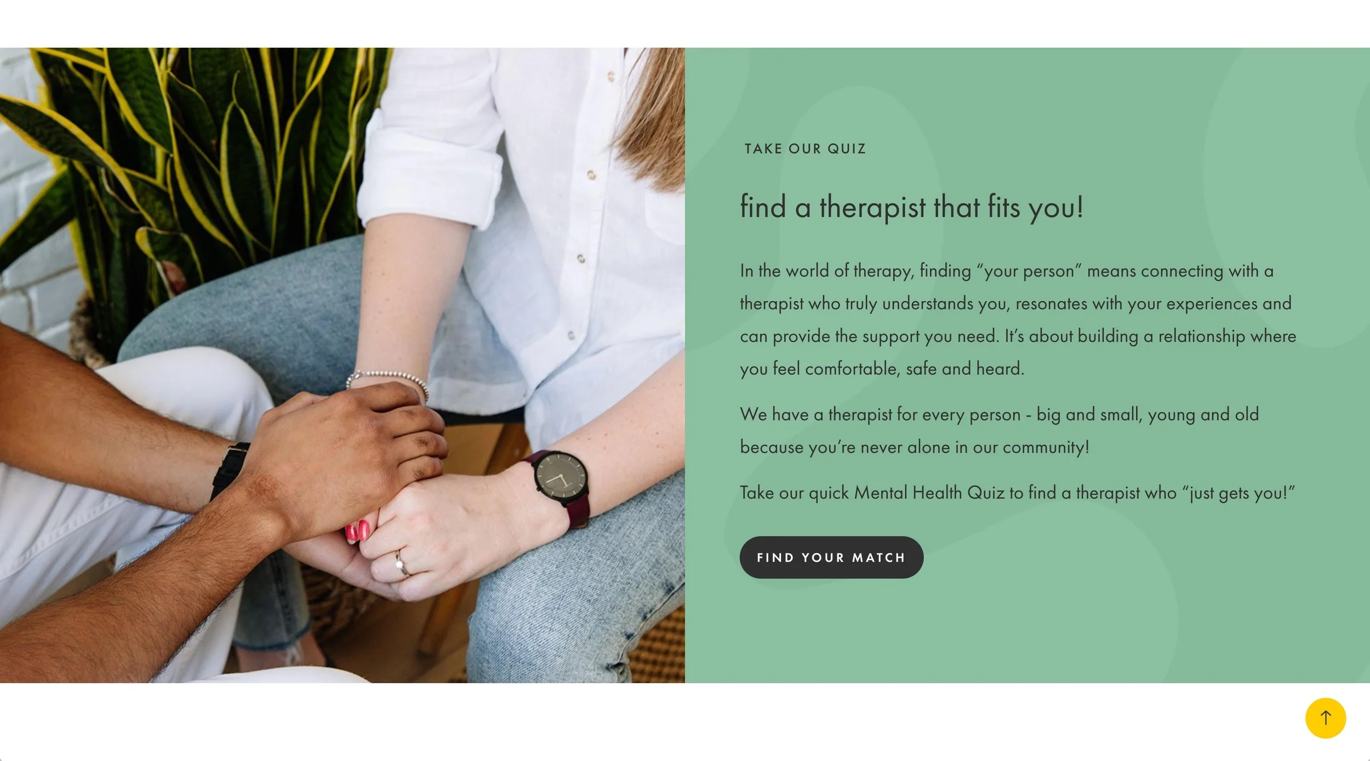Click the paragraph starting In the world of therapy
Screen dimensions: 1370x761
point(1018,319)
